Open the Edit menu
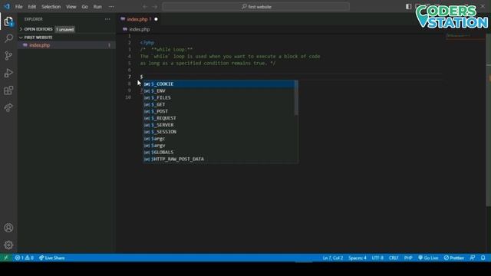Image resolution: width=491 pixels, height=276 pixels. click(x=32, y=7)
